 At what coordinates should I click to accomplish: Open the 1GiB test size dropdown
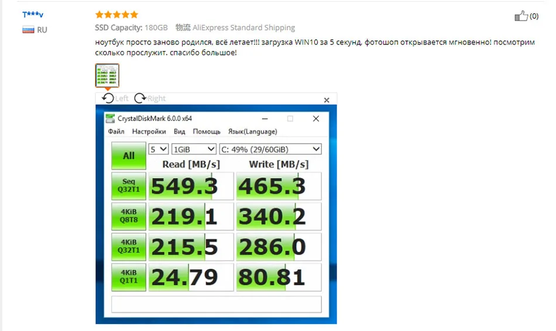click(194, 149)
